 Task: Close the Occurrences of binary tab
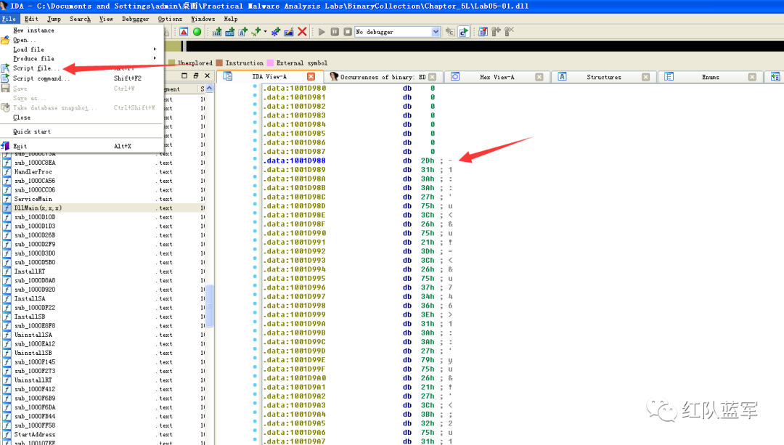(433, 76)
